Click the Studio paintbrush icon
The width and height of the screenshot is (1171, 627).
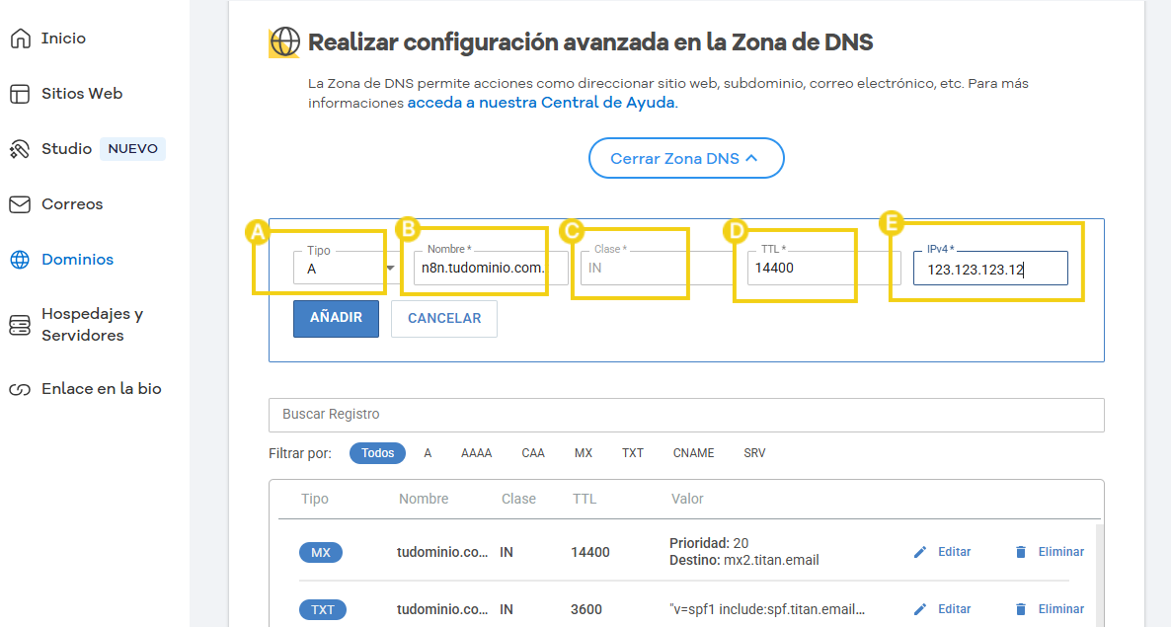click(21, 148)
